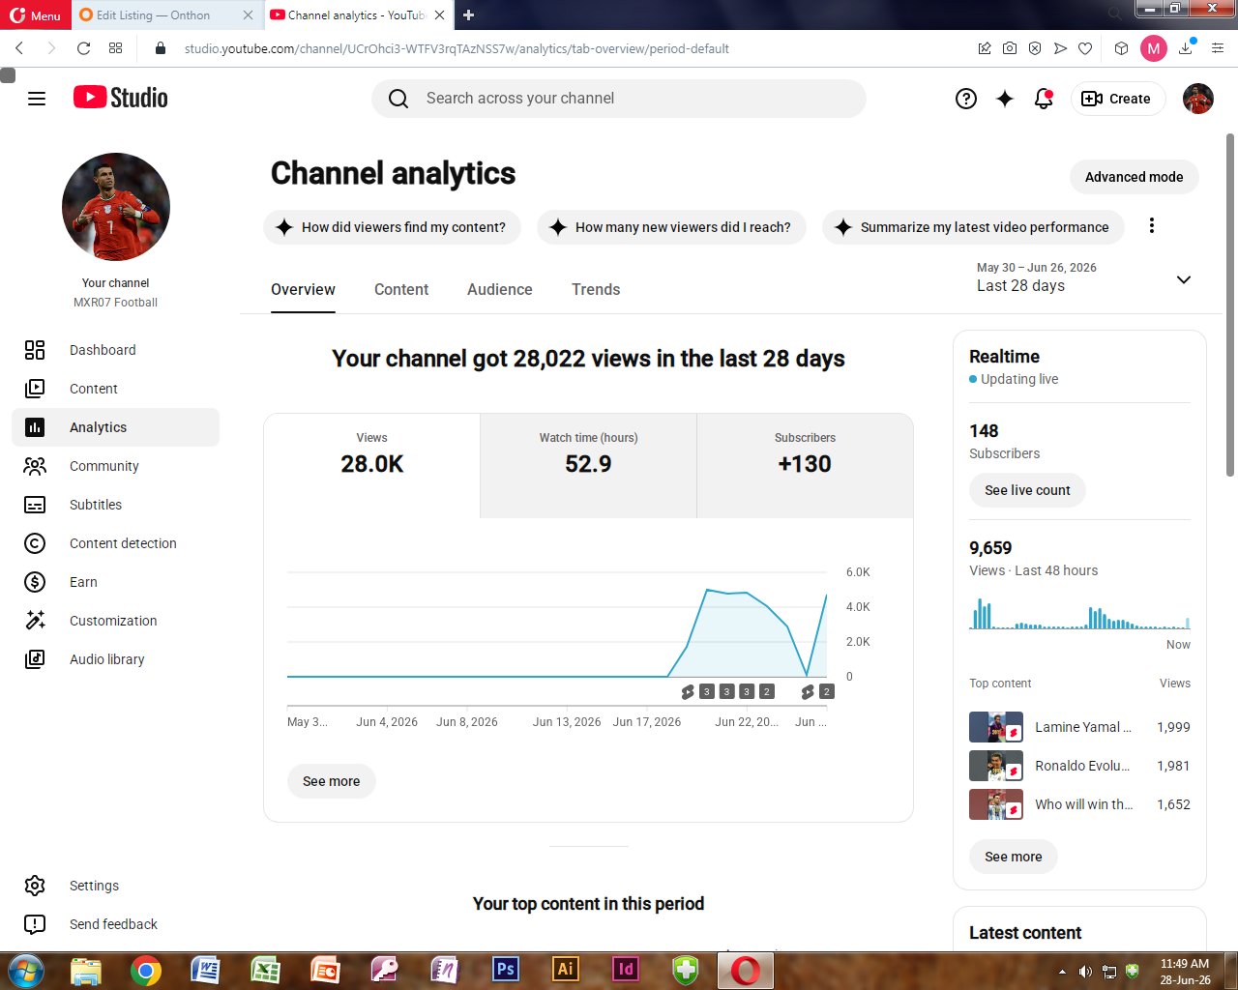Switch to the analytics Content tab
Screen dimensions: 1238x990
coord(401,289)
